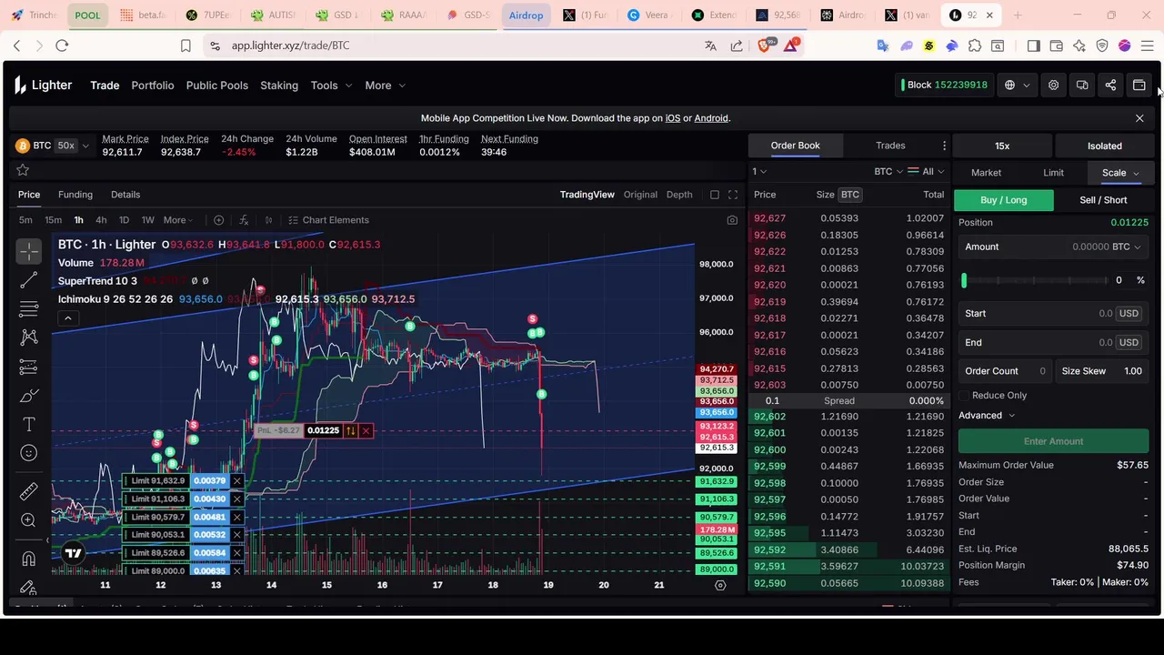Select the Limit order tab
This screenshot has width=1164, height=655.
click(1053, 173)
